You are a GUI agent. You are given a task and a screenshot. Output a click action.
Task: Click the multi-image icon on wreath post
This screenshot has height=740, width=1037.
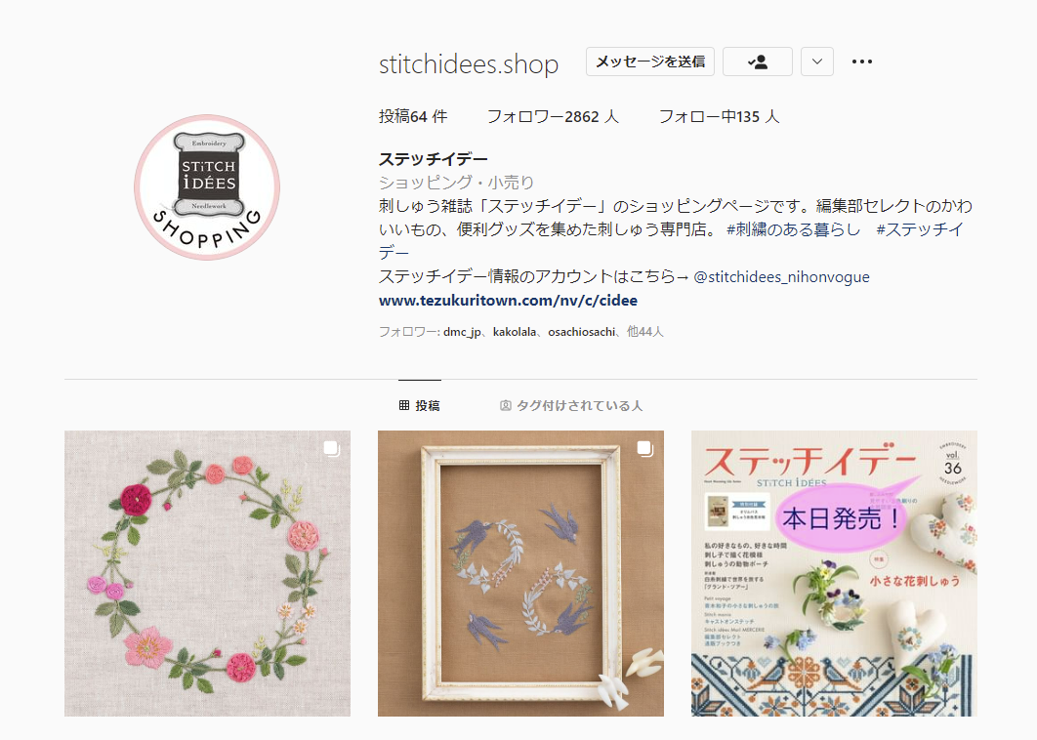click(332, 449)
